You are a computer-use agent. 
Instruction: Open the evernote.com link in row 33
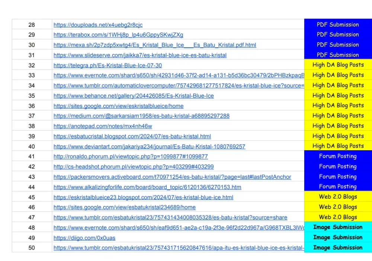coord(179,75)
